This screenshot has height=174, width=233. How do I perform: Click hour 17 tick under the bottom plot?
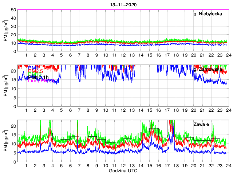pyautogui.click(x=167, y=166)
